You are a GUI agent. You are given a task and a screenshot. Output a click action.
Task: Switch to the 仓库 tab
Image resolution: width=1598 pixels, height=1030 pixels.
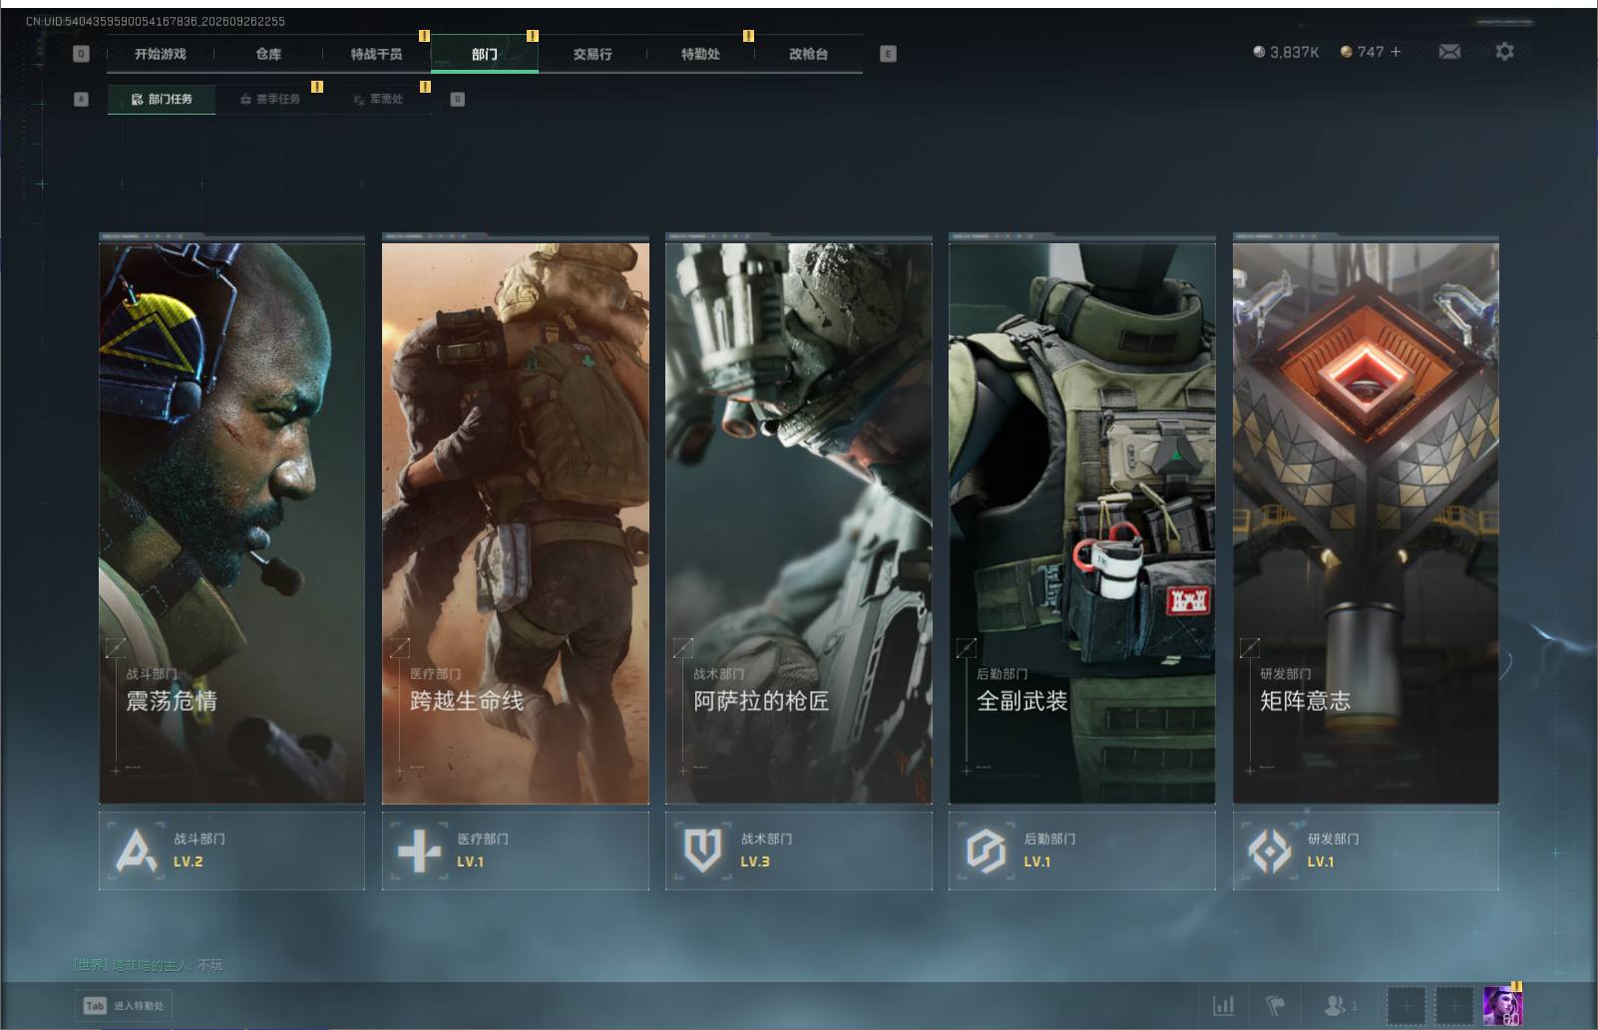268,54
